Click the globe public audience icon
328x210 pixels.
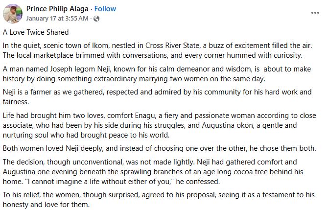[x=96, y=19]
